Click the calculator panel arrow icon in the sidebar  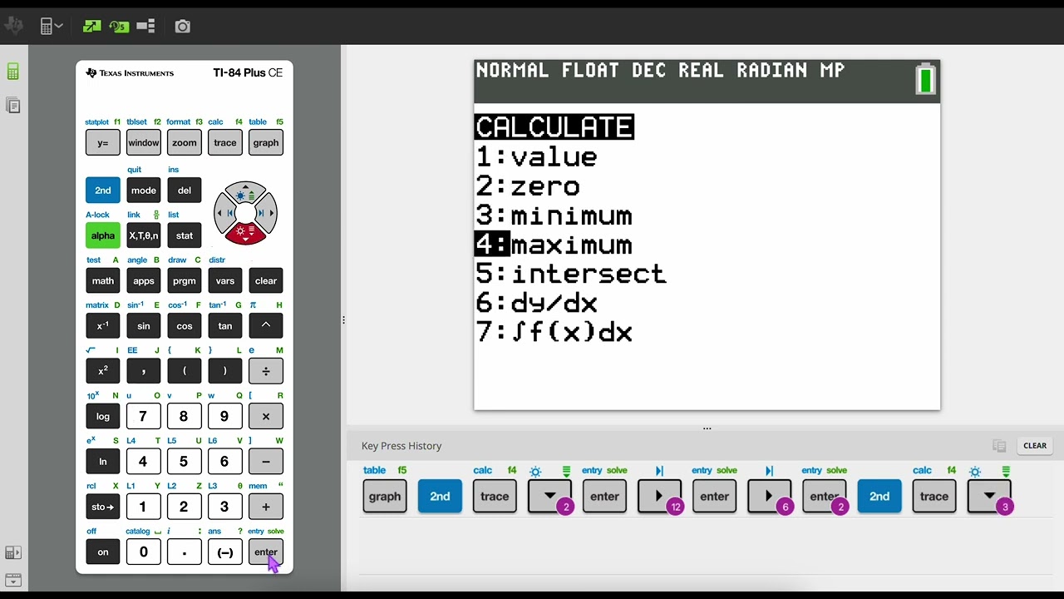tap(13, 552)
